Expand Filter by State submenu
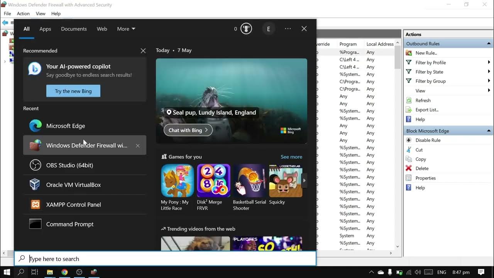 [448, 72]
